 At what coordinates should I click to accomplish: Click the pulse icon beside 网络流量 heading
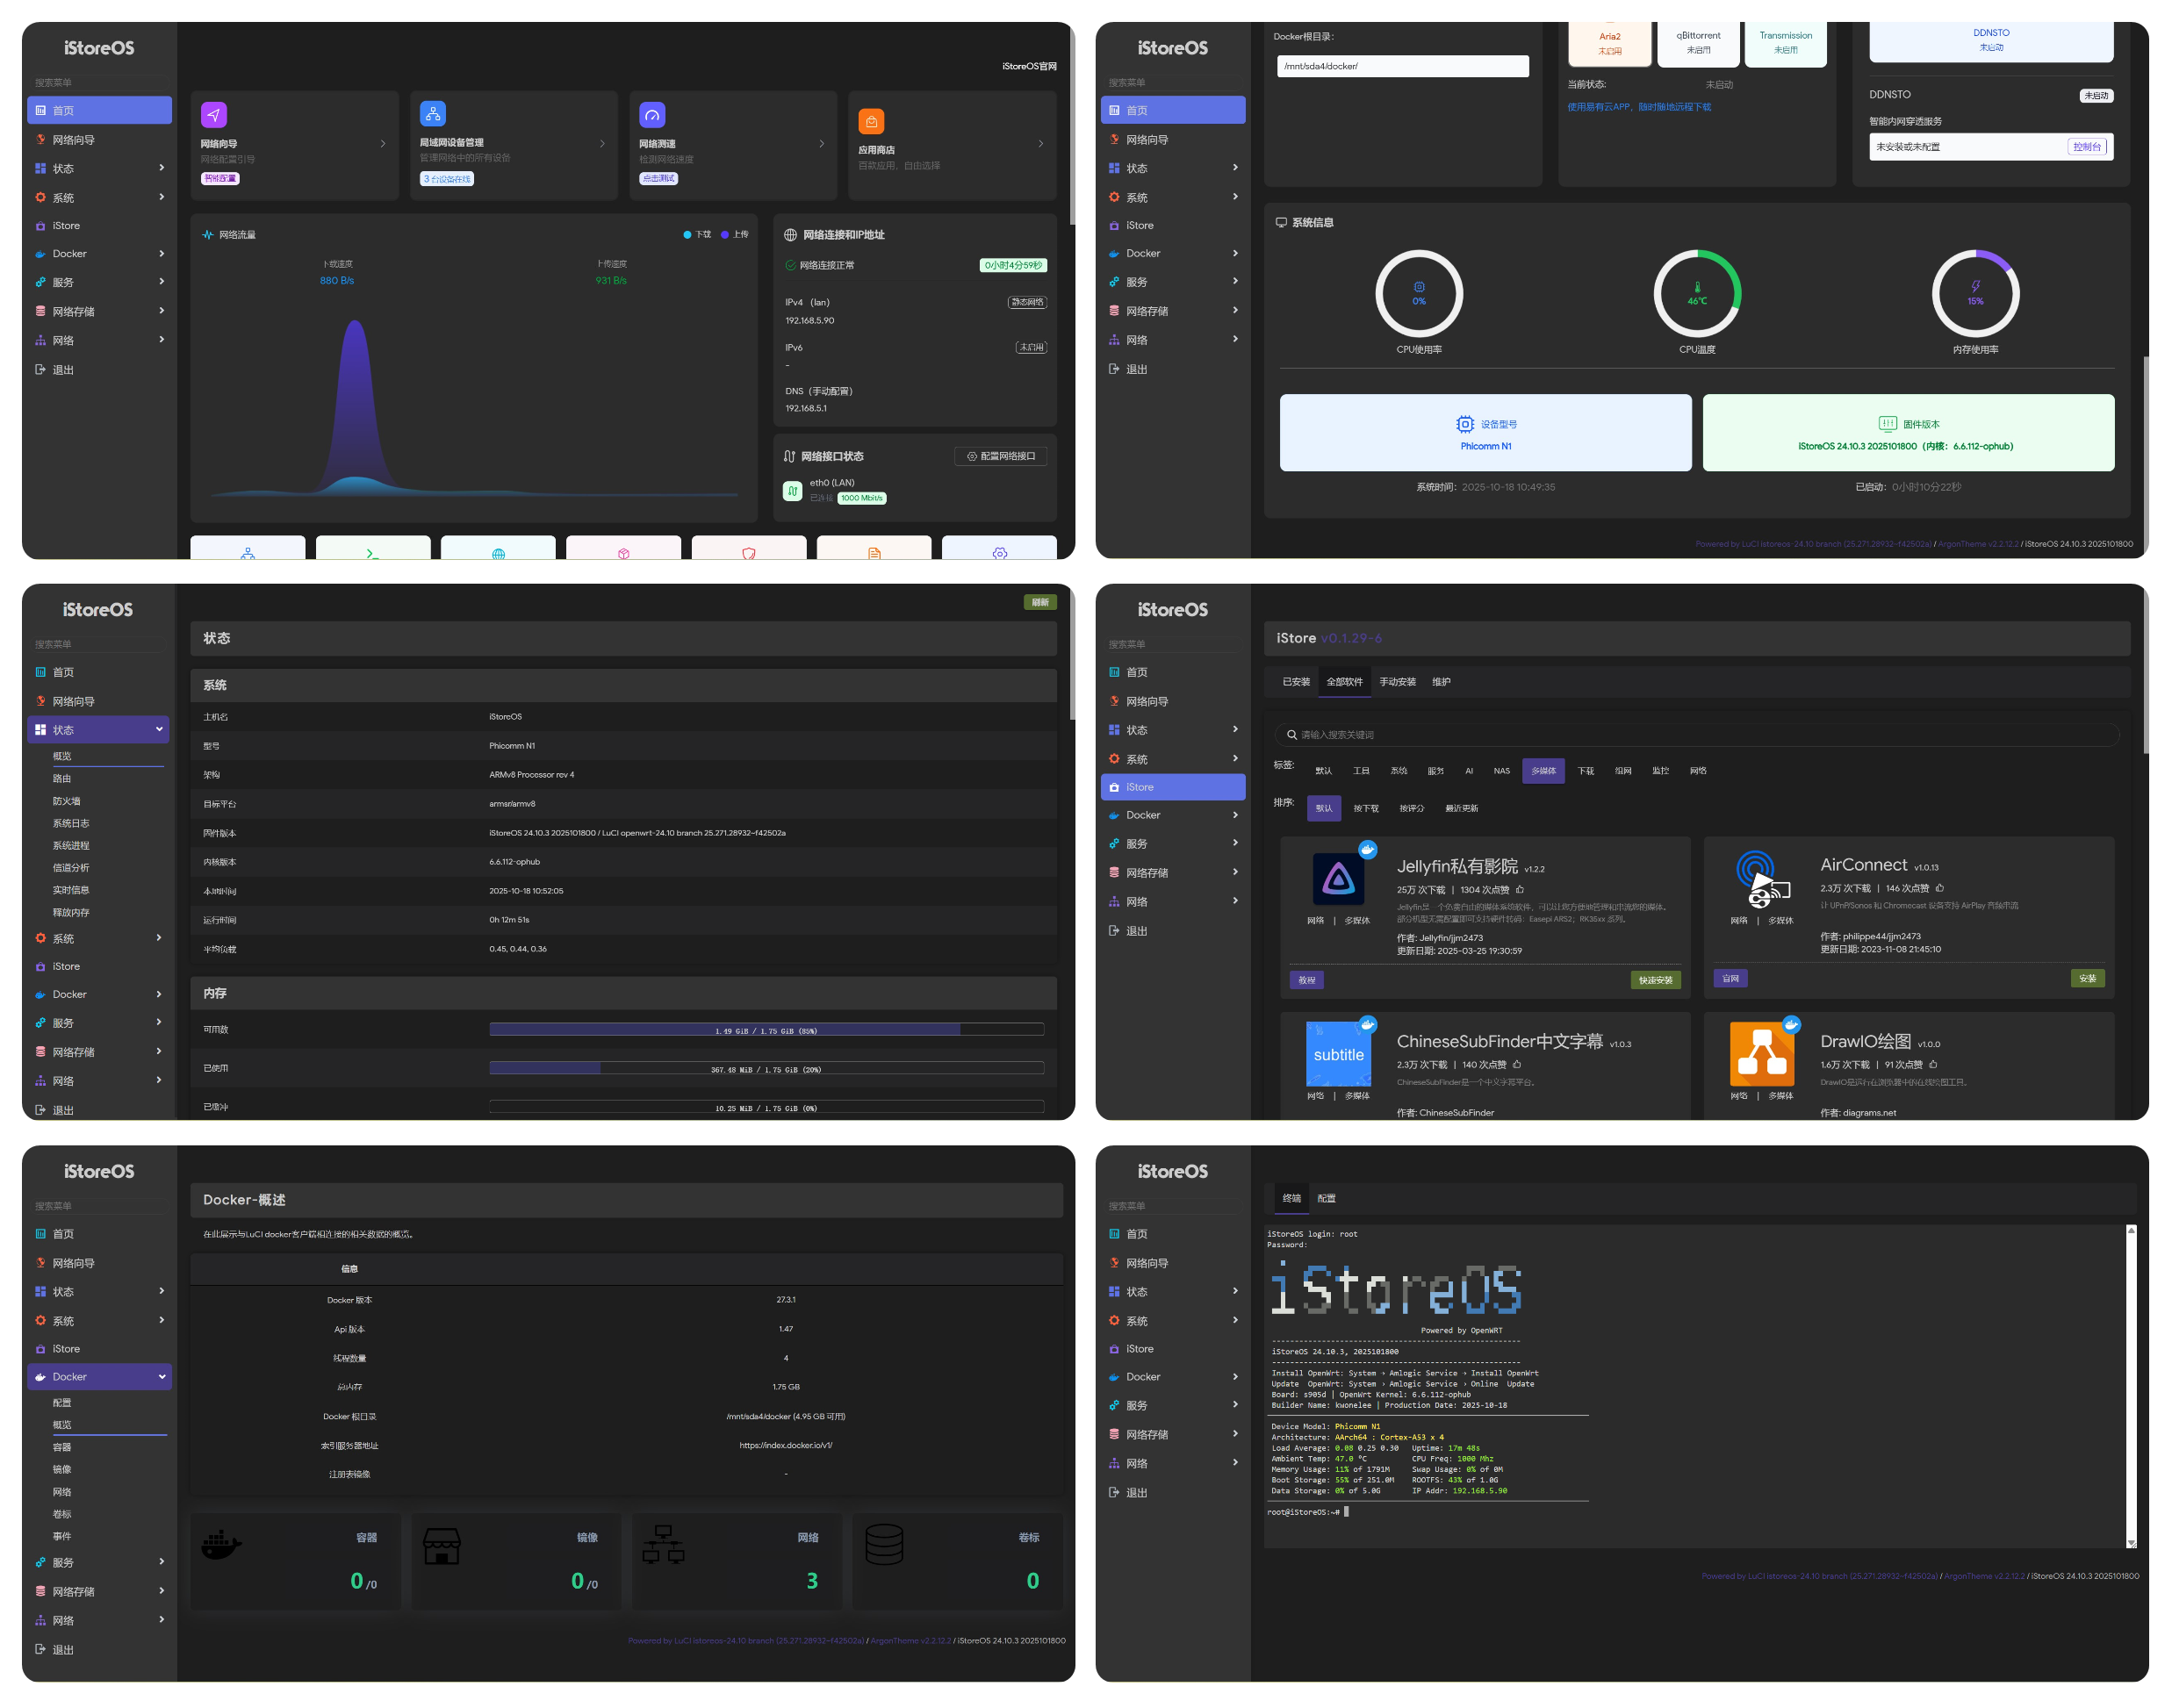(x=208, y=235)
